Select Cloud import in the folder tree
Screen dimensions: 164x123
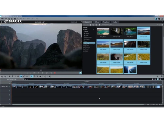tap(86, 49)
